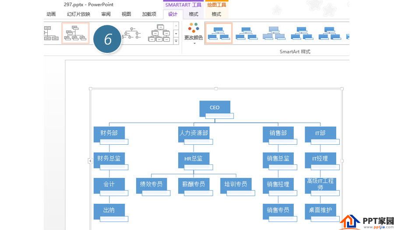Click the title placeholder under the CEO box
Image resolution: width=394 pixels, height=230 pixels.
(220, 116)
